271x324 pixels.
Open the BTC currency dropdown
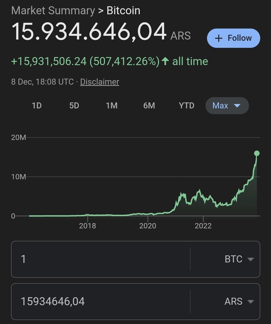click(x=239, y=259)
